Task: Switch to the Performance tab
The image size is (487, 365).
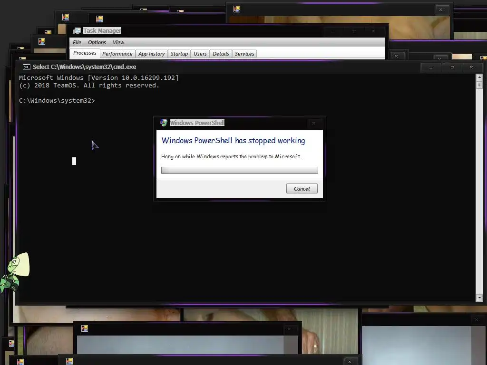Action: pyautogui.click(x=117, y=54)
